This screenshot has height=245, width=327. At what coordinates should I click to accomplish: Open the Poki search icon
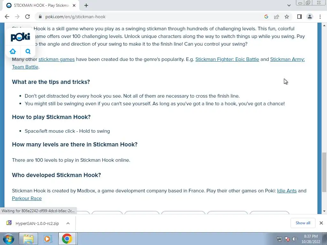tap(28, 51)
